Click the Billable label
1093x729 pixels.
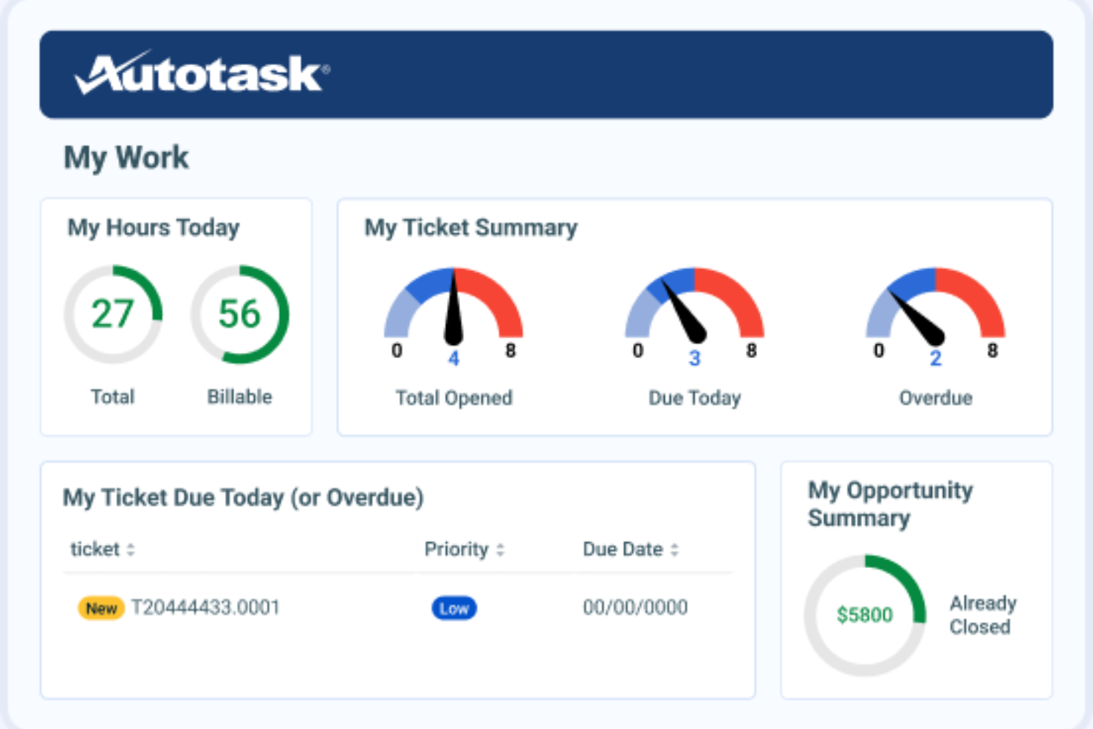pyautogui.click(x=240, y=397)
